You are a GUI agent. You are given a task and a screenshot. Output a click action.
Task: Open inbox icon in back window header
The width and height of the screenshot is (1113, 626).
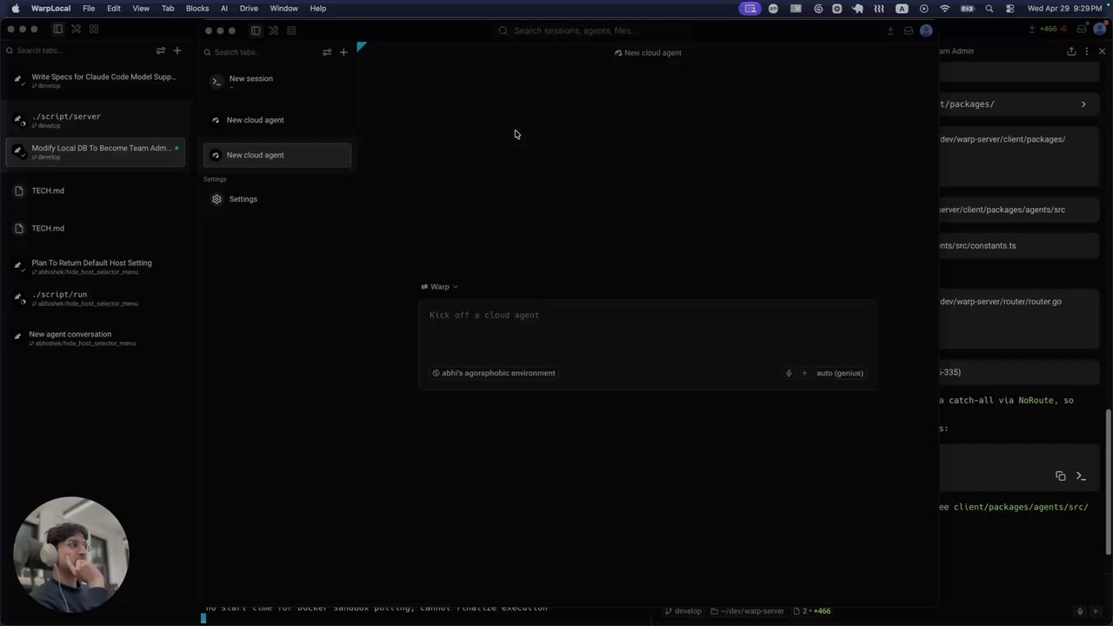[x=1082, y=29]
